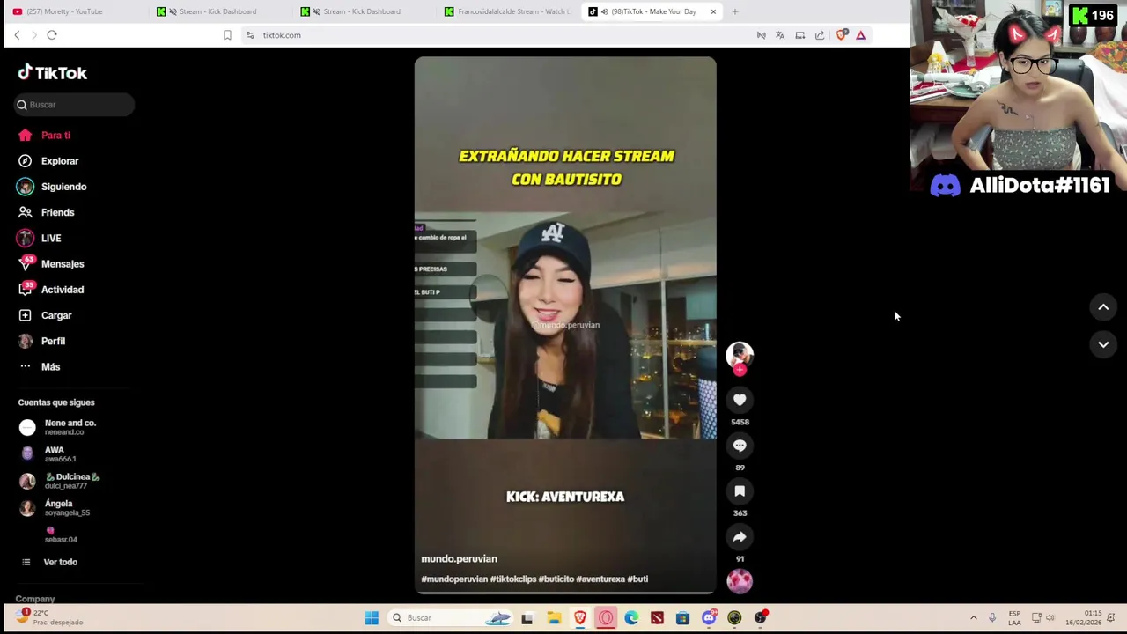The image size is (1127, 634).
Task: Open the browser translate icon
Action: point(780,35)
